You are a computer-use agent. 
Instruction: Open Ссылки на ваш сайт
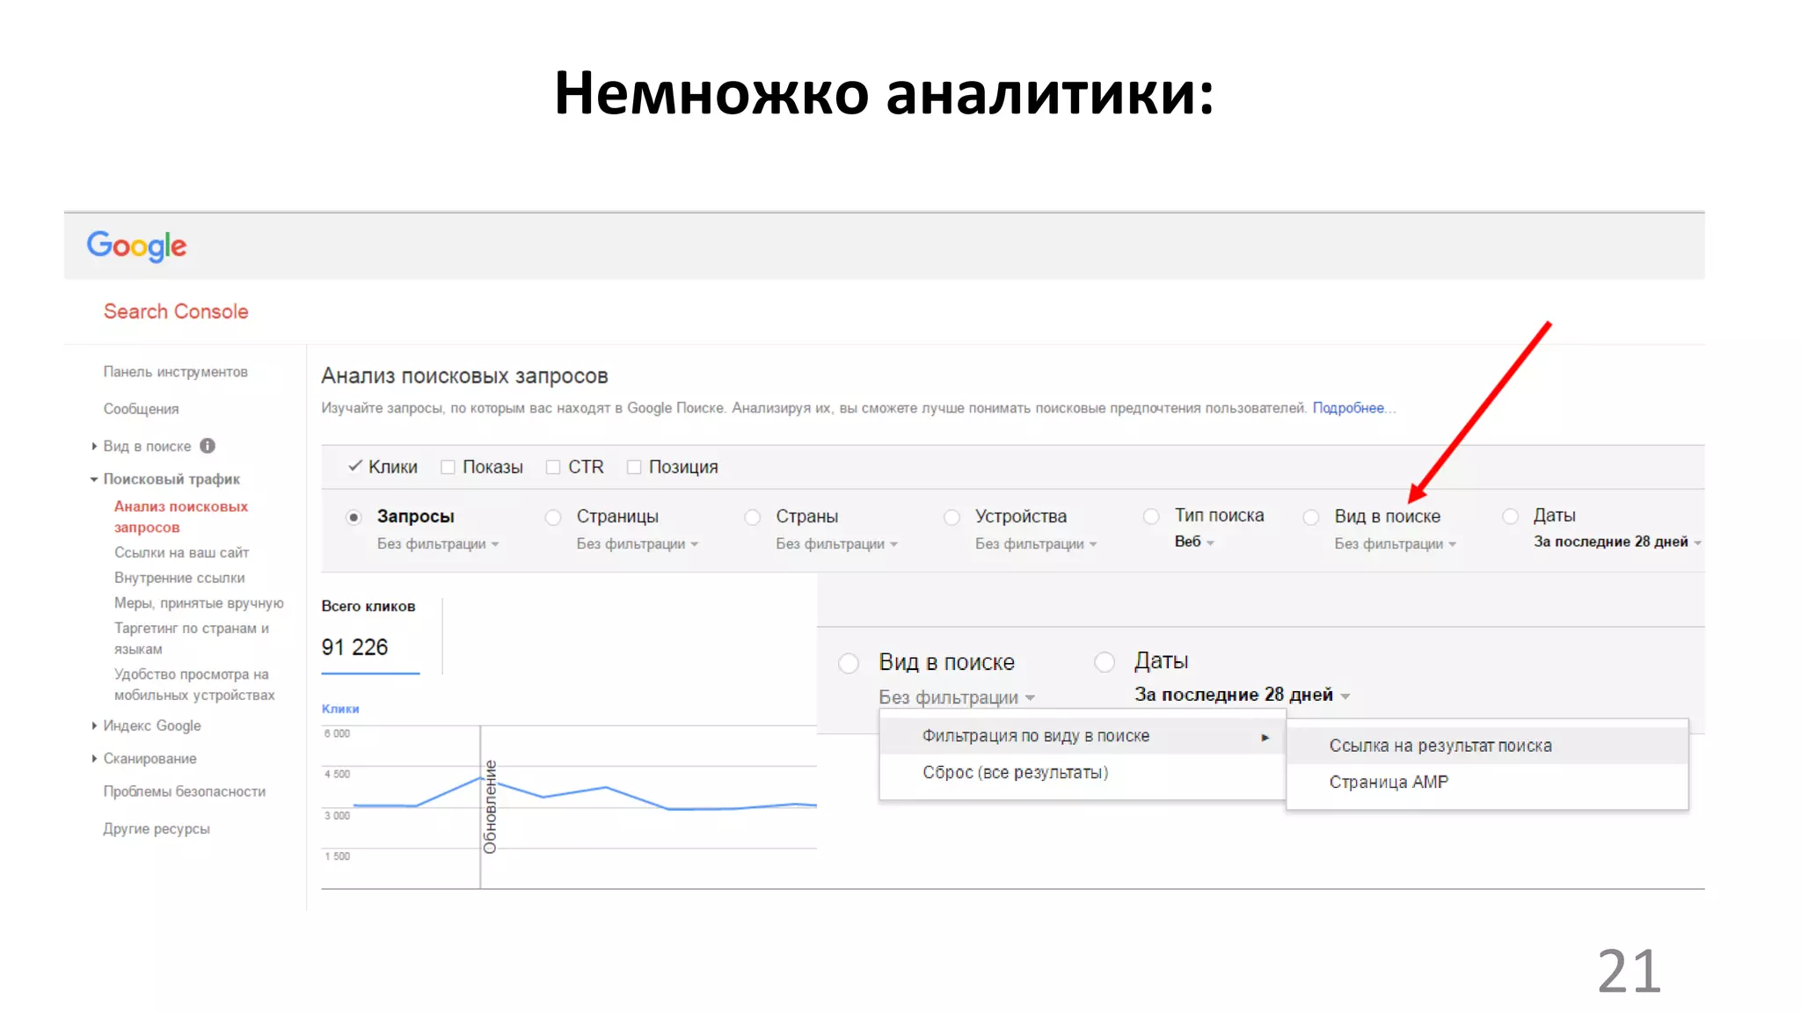point(181,552)
